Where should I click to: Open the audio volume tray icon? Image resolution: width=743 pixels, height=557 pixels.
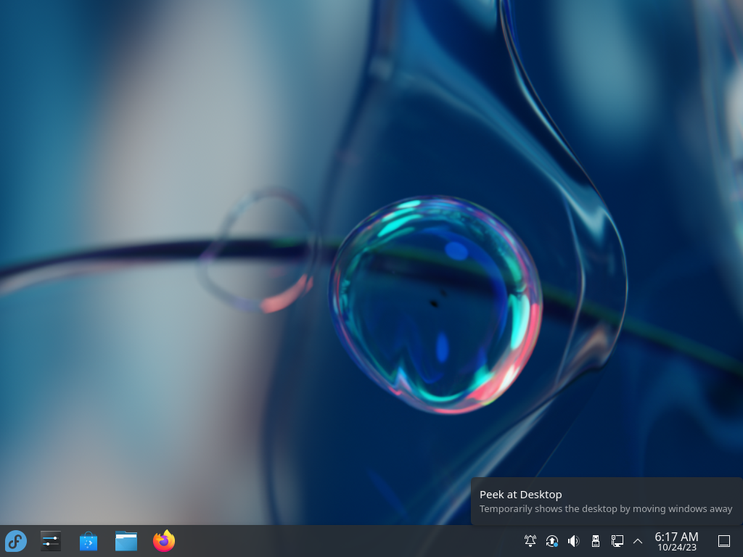coord(574,541)
